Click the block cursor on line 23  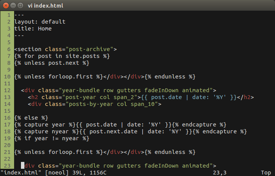pos(22,165)
